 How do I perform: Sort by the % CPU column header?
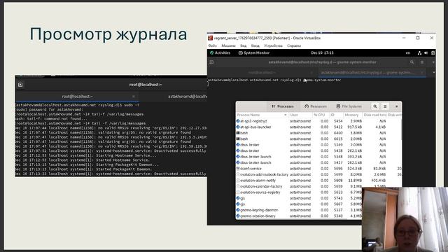point(321,115)
